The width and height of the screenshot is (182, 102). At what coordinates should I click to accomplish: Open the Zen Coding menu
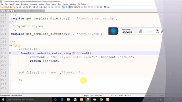[x=82, y=4]
